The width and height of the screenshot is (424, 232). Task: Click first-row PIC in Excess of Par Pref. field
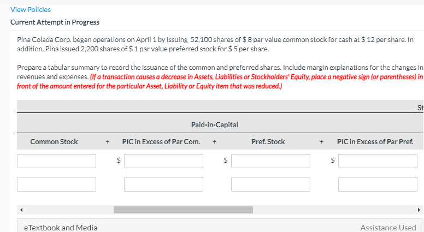(x=378, y=161)
